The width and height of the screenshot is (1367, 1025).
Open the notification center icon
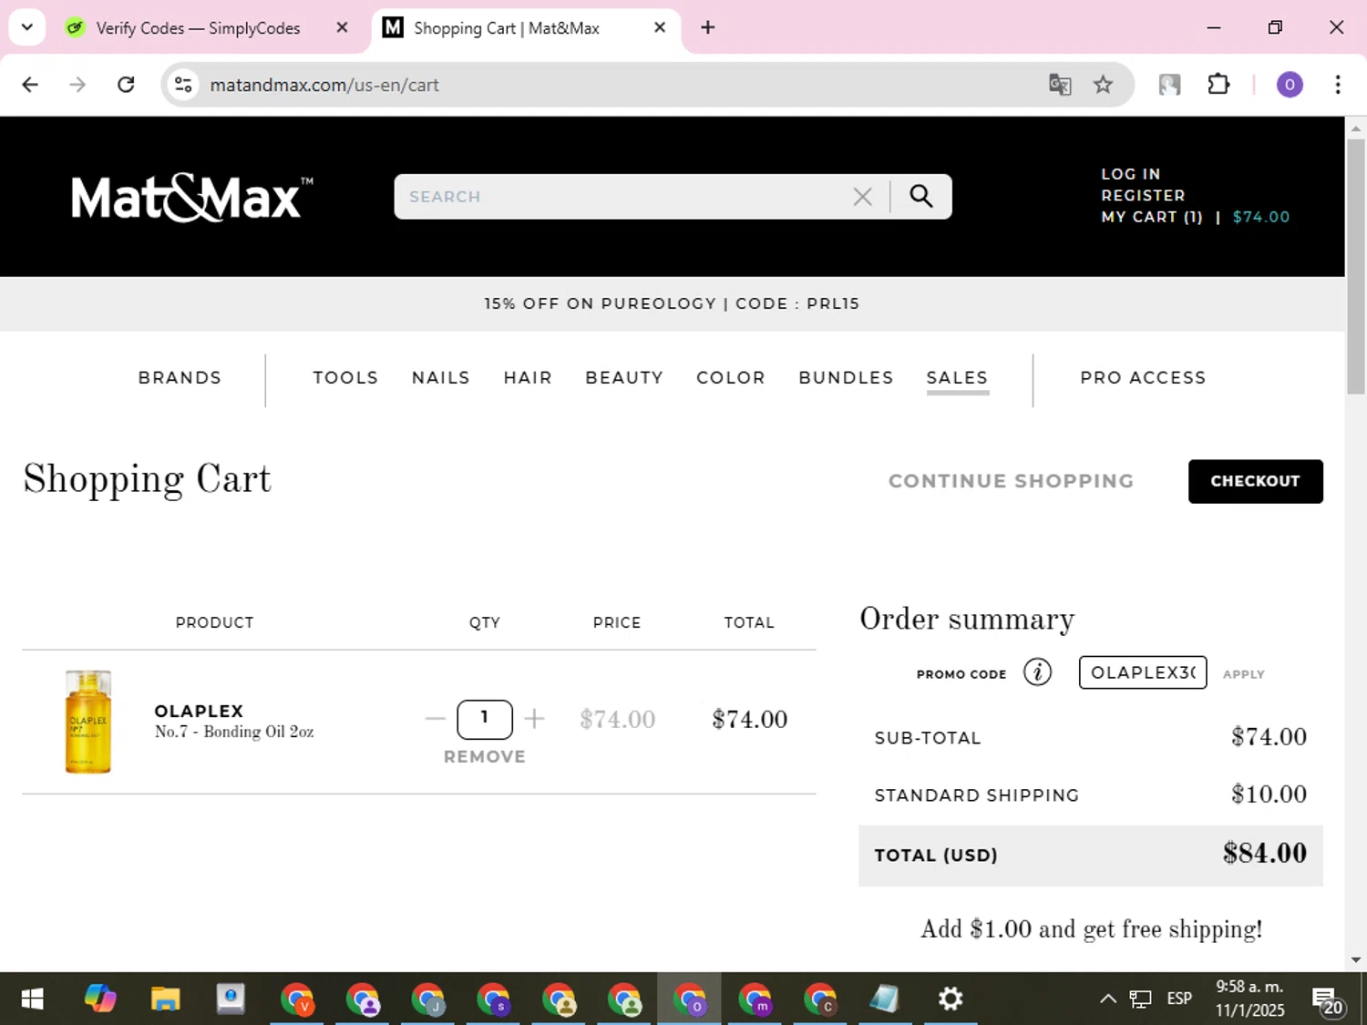pos(1328,1000)
